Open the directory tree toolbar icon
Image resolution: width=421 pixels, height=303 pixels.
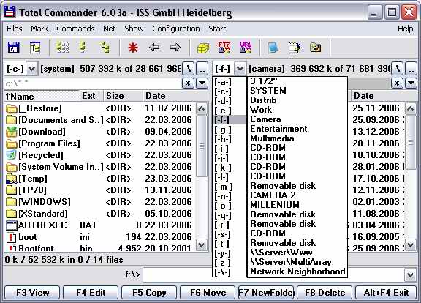tap(35, 48)
